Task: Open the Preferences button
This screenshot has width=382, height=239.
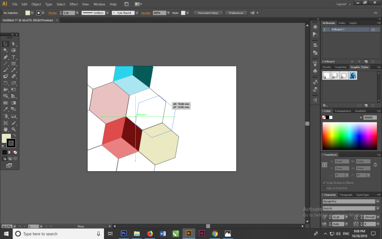Action: (236, 12)
